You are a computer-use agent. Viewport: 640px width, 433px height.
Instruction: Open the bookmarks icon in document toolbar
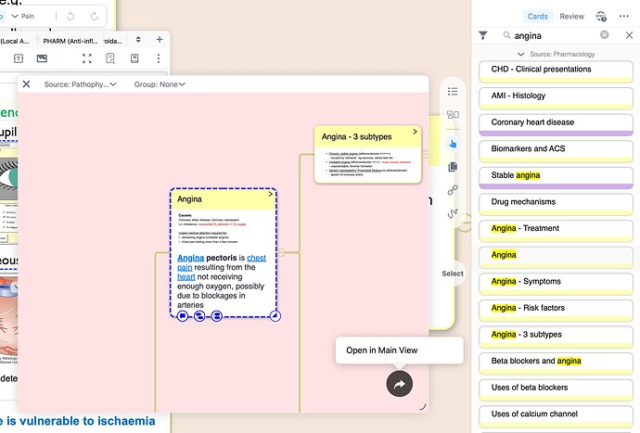pyautogui.click(x=134, y=58)
